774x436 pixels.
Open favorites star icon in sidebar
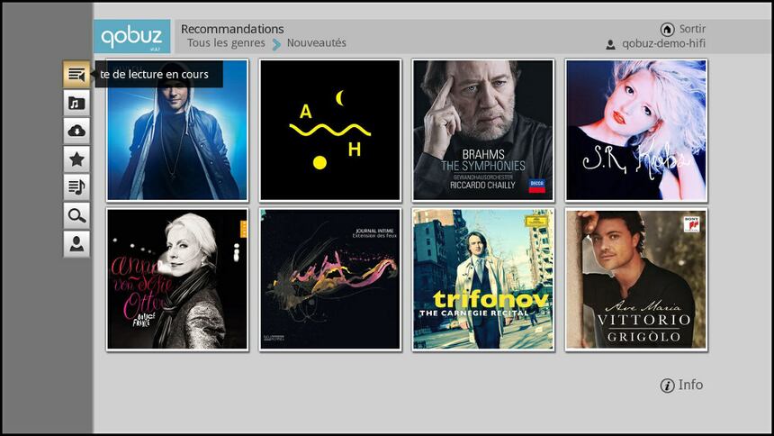76,159
